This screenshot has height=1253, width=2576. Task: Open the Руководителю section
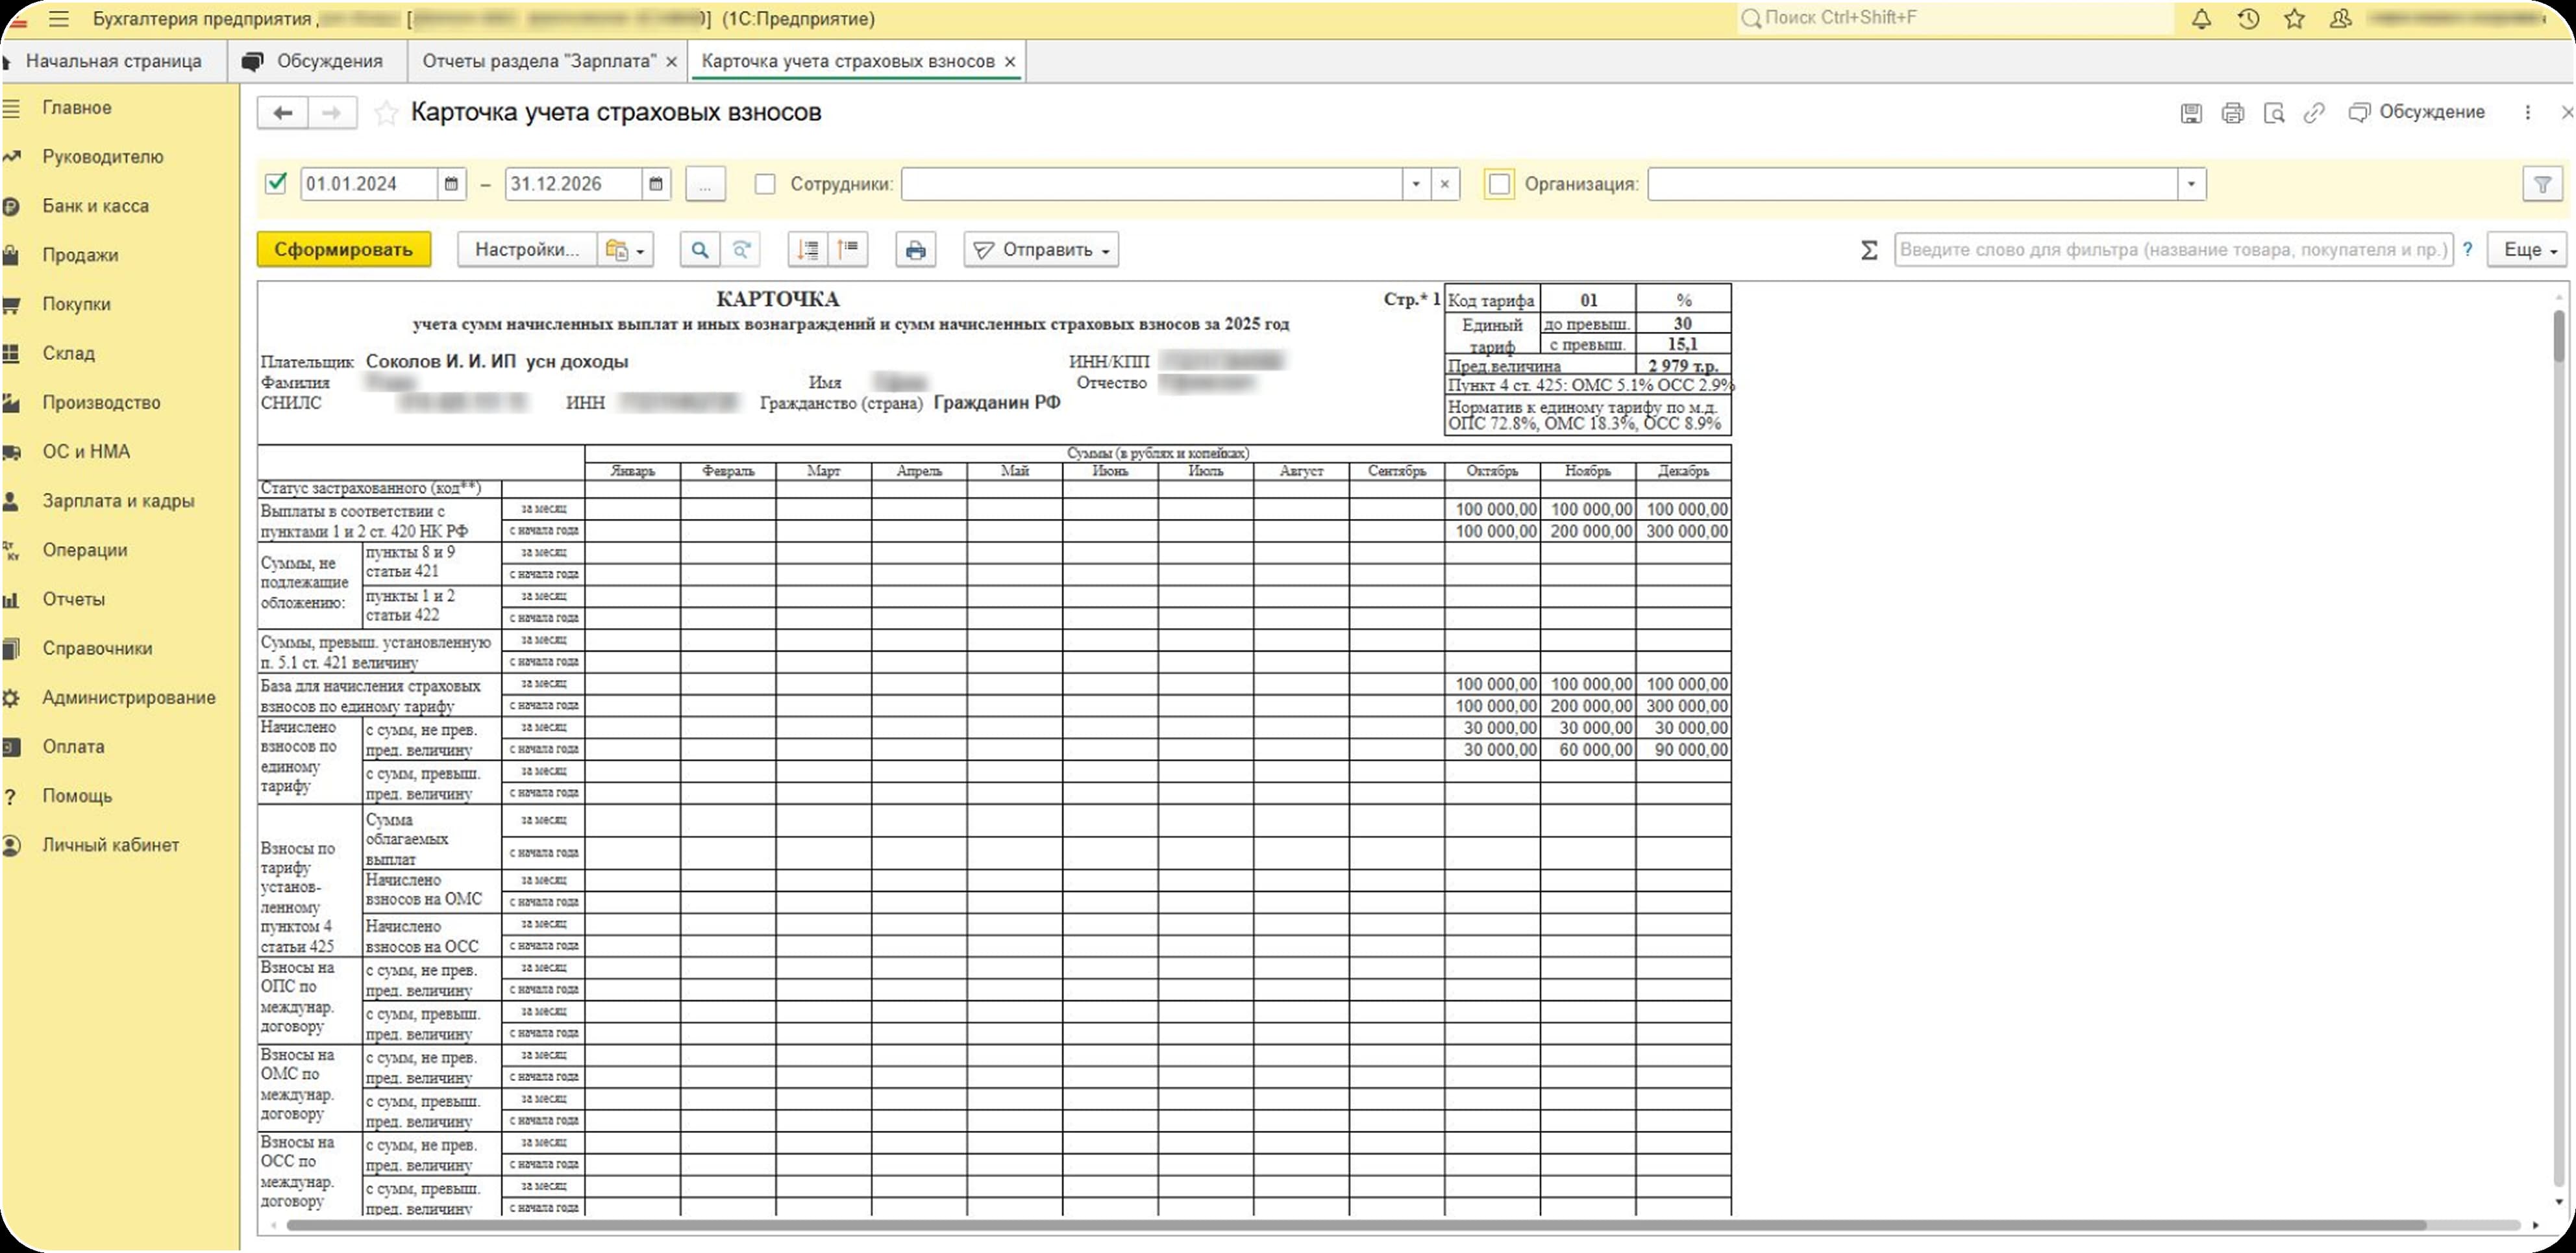(x=102, y=157)
